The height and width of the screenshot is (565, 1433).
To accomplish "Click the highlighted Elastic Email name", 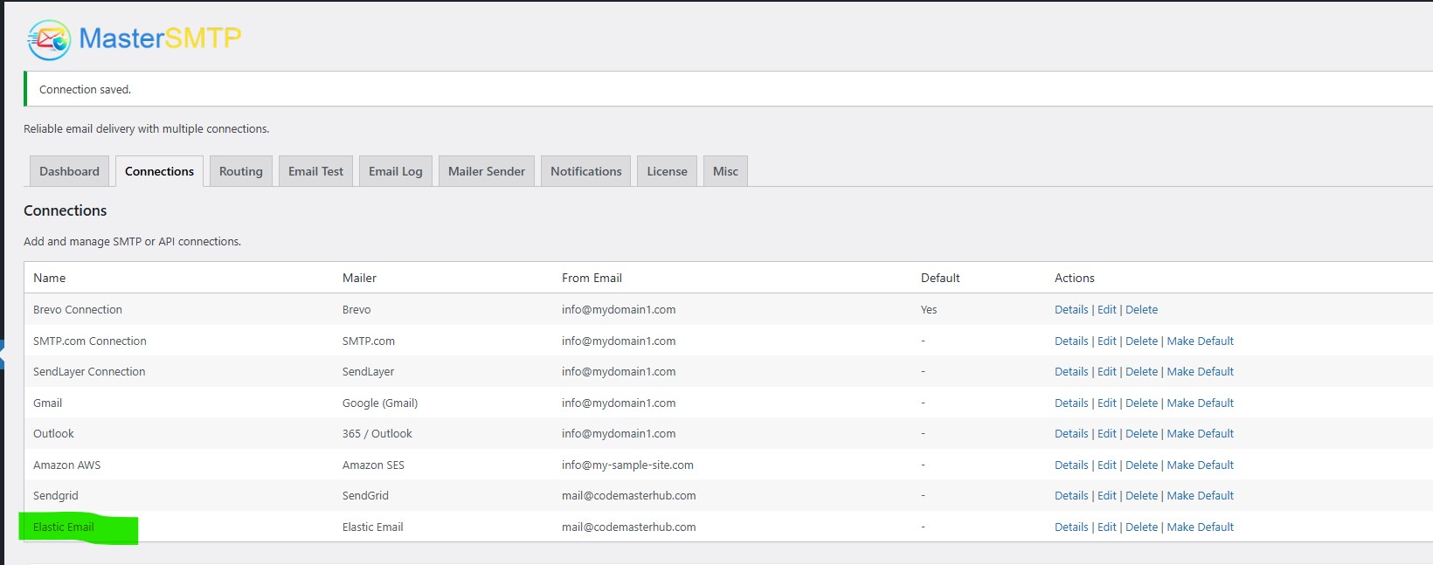I will point(64,527).
